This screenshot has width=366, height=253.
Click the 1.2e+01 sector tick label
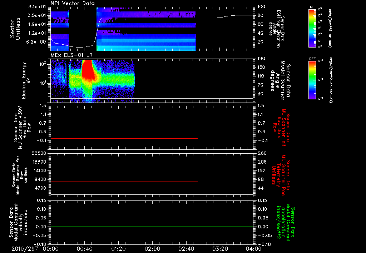[x=37, y=33]
